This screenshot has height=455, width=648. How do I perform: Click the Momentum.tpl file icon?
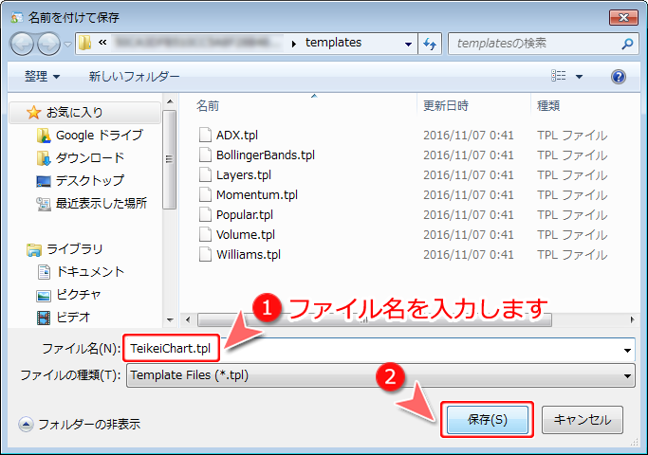[x=205, y=194]
